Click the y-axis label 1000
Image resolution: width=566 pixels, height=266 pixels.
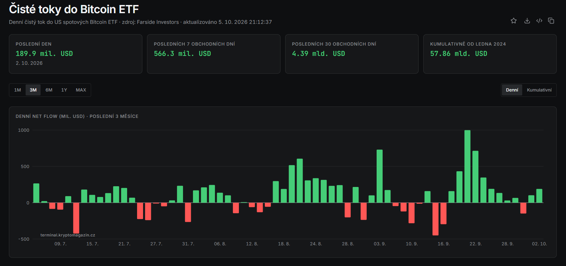tap(24, 130)
